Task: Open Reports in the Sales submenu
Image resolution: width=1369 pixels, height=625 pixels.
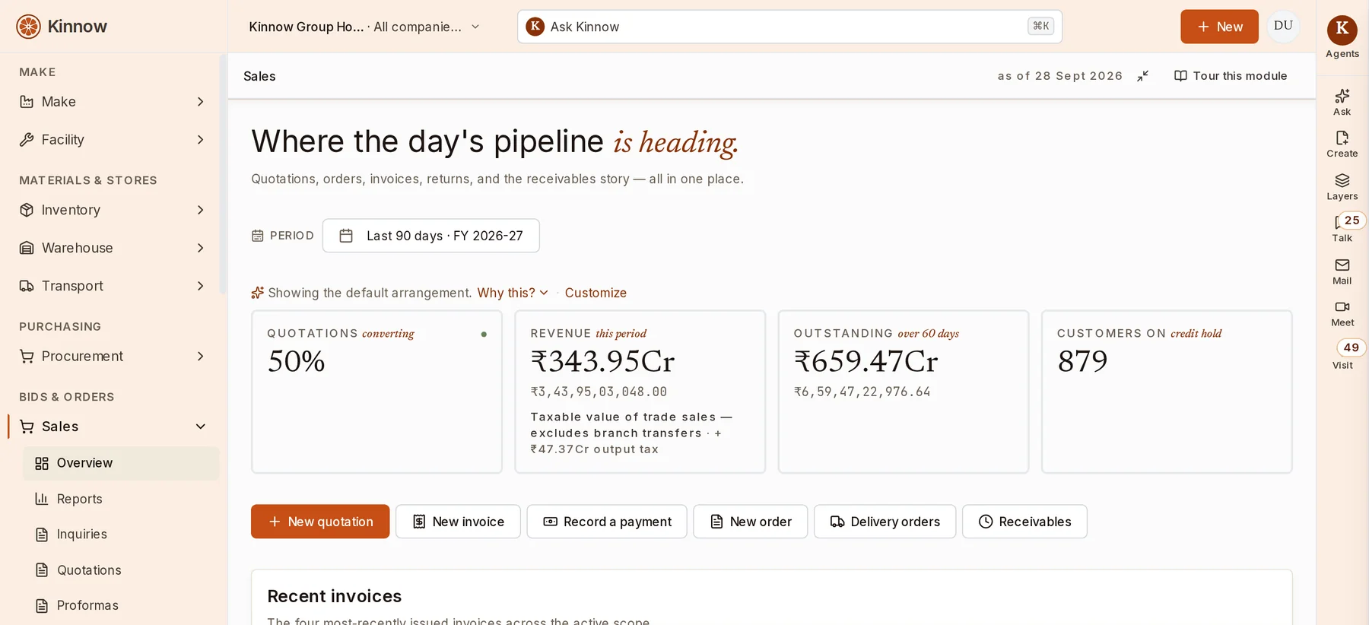Action: tap(121, 499)
